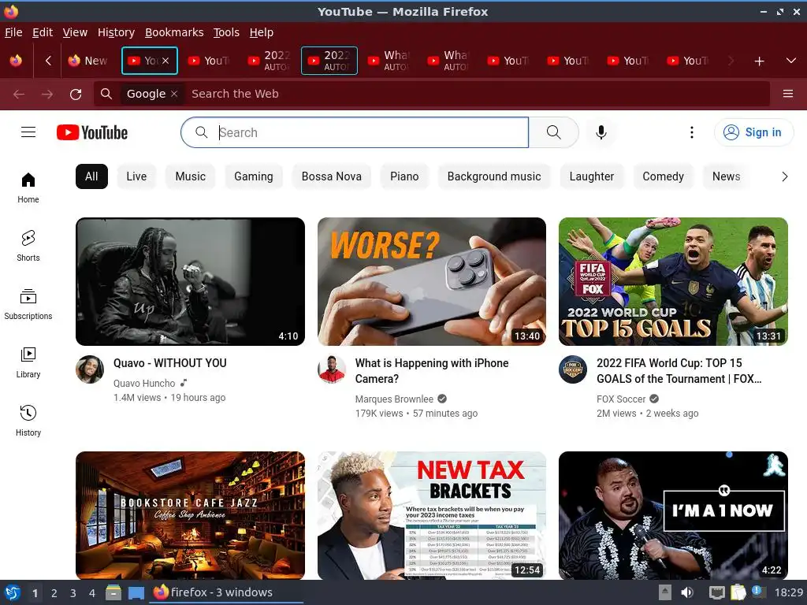Reload the page with the refresh icon
Image resolution: width=807 pixels, height=605 pixels.
76,95
